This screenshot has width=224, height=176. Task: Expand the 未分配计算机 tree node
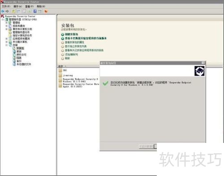pos(7,42)
